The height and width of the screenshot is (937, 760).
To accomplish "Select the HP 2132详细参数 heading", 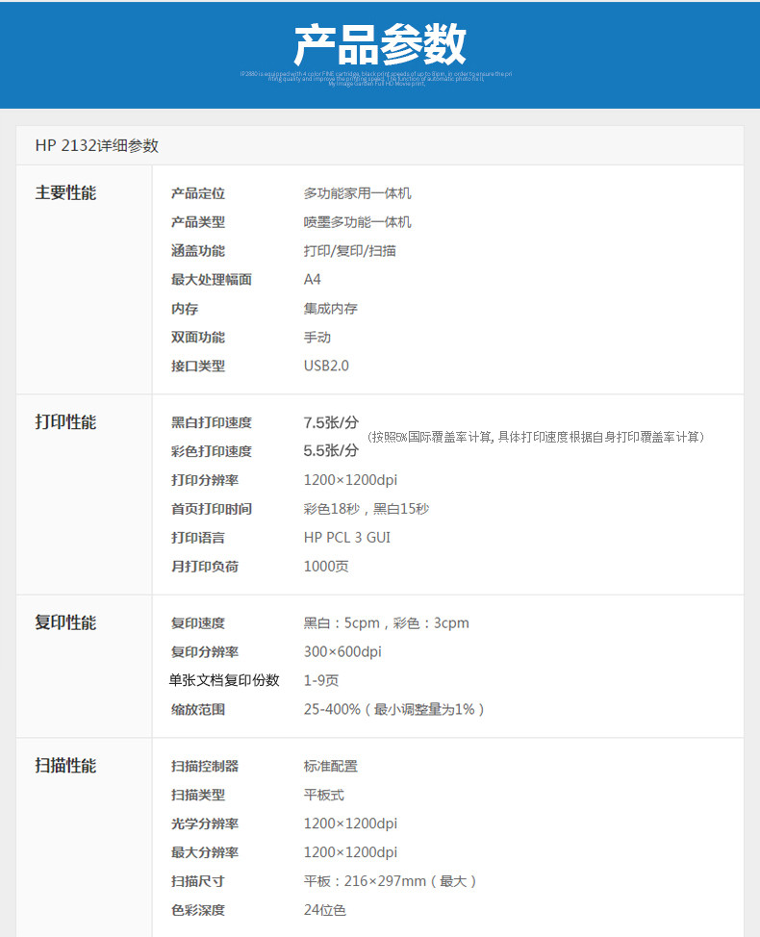I will click(x=97, y=145).
